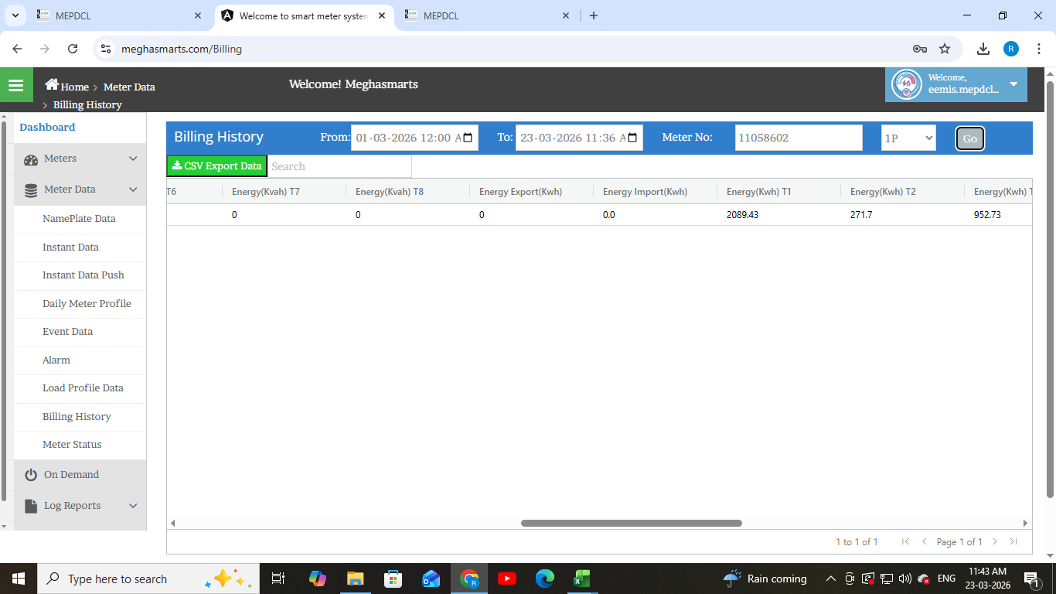
Task: Show hidden system tray icons
Action: (x=831, y=579)
